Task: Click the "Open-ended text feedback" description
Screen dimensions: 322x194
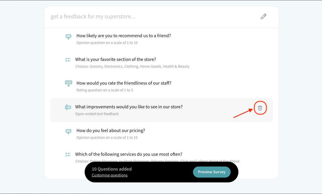Action: tap(97, 114)
